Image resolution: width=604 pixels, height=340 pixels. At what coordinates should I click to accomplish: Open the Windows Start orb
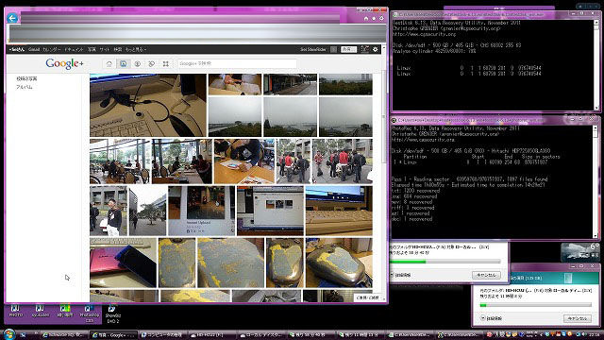(x=8, y=333)
